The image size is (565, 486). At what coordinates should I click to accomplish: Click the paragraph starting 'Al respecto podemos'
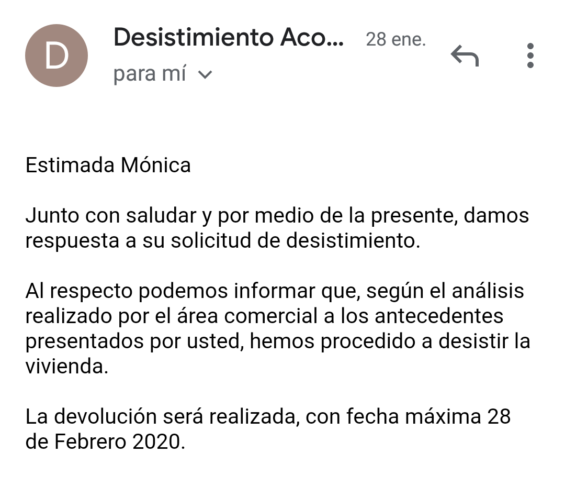click(278, 328)
